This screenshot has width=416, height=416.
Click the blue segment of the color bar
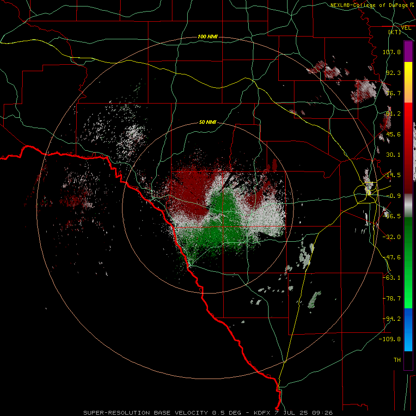click(x=408, y=330)
